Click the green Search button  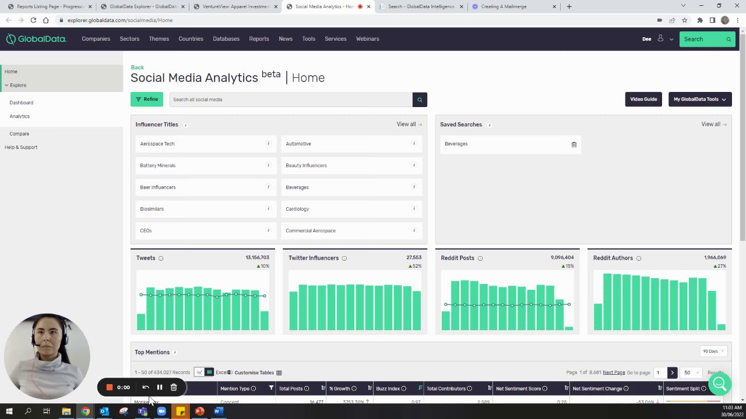pyautogui.click(x=706, y=39)
